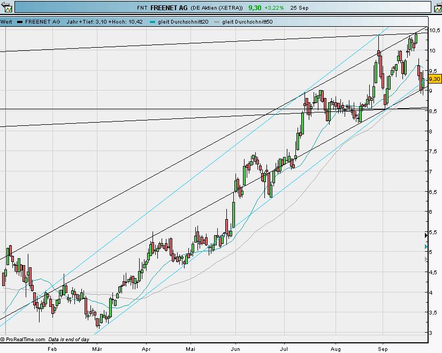The height and width of the screenshot is (353, 442).
Task: Click the Wert label in the legend
Action: (x=6, y=22)
